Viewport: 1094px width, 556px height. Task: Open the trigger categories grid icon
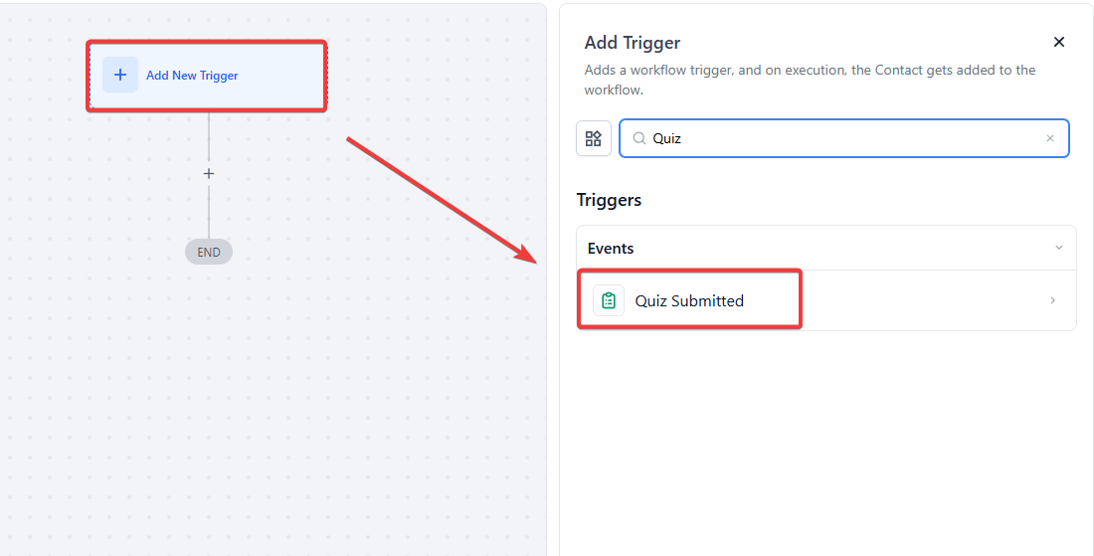pyautogui.click(x=594, y=138)
